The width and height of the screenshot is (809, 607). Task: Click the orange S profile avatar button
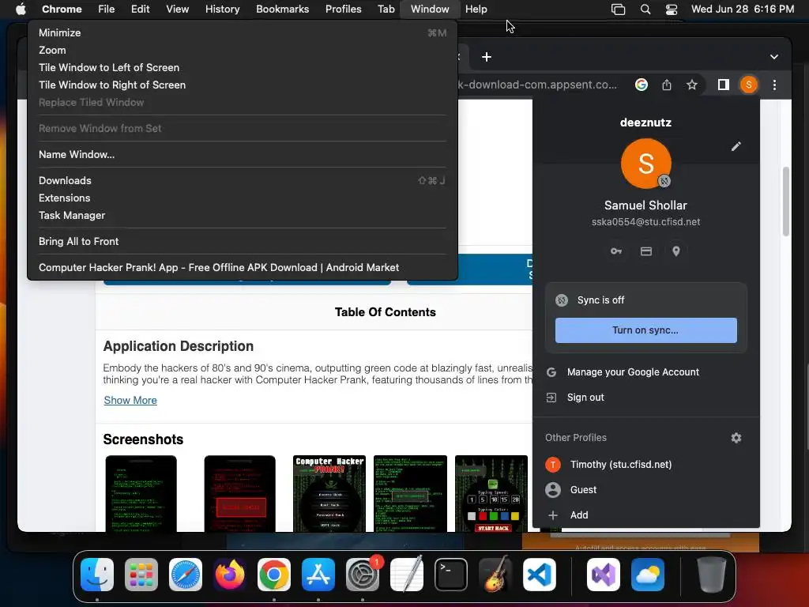coord(749,85)
